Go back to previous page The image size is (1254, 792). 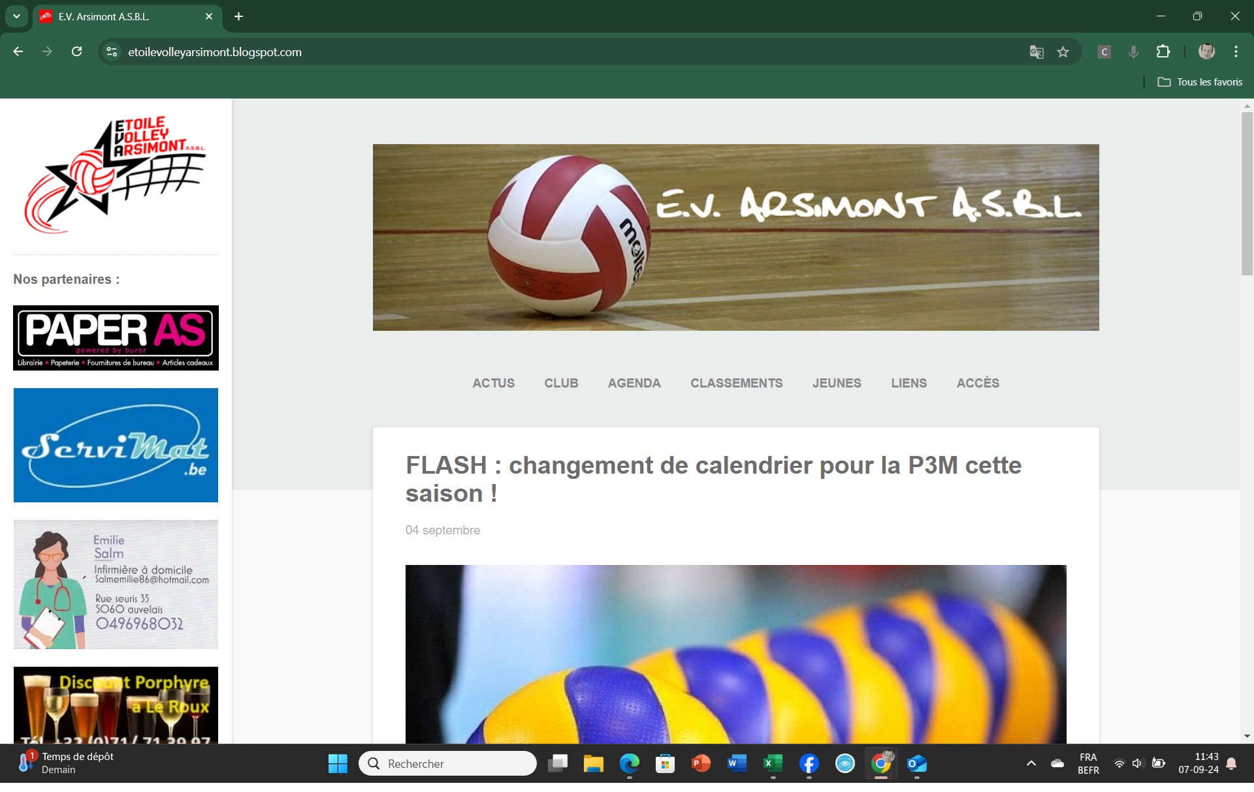[18, 52]
